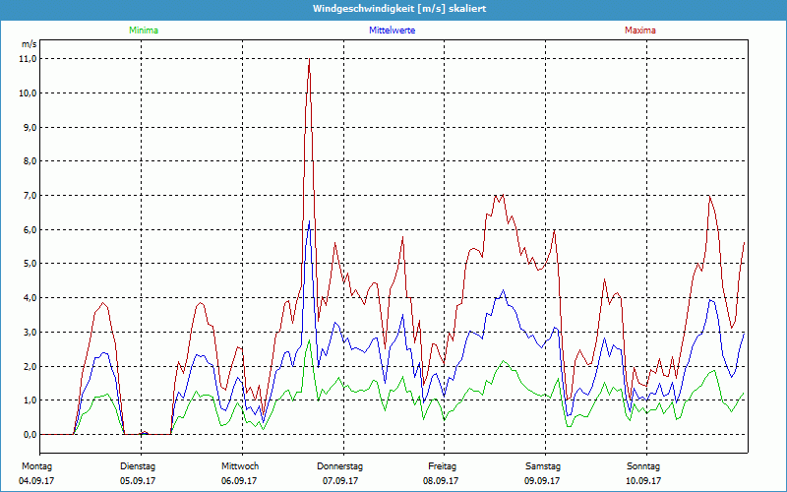This screenshot has height=492, width=787.
Task: Click the 'm/s' unit label on the axis
Action: point(29,44)
